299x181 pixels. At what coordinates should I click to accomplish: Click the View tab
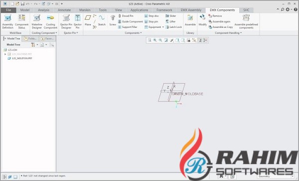coord(119,10)
